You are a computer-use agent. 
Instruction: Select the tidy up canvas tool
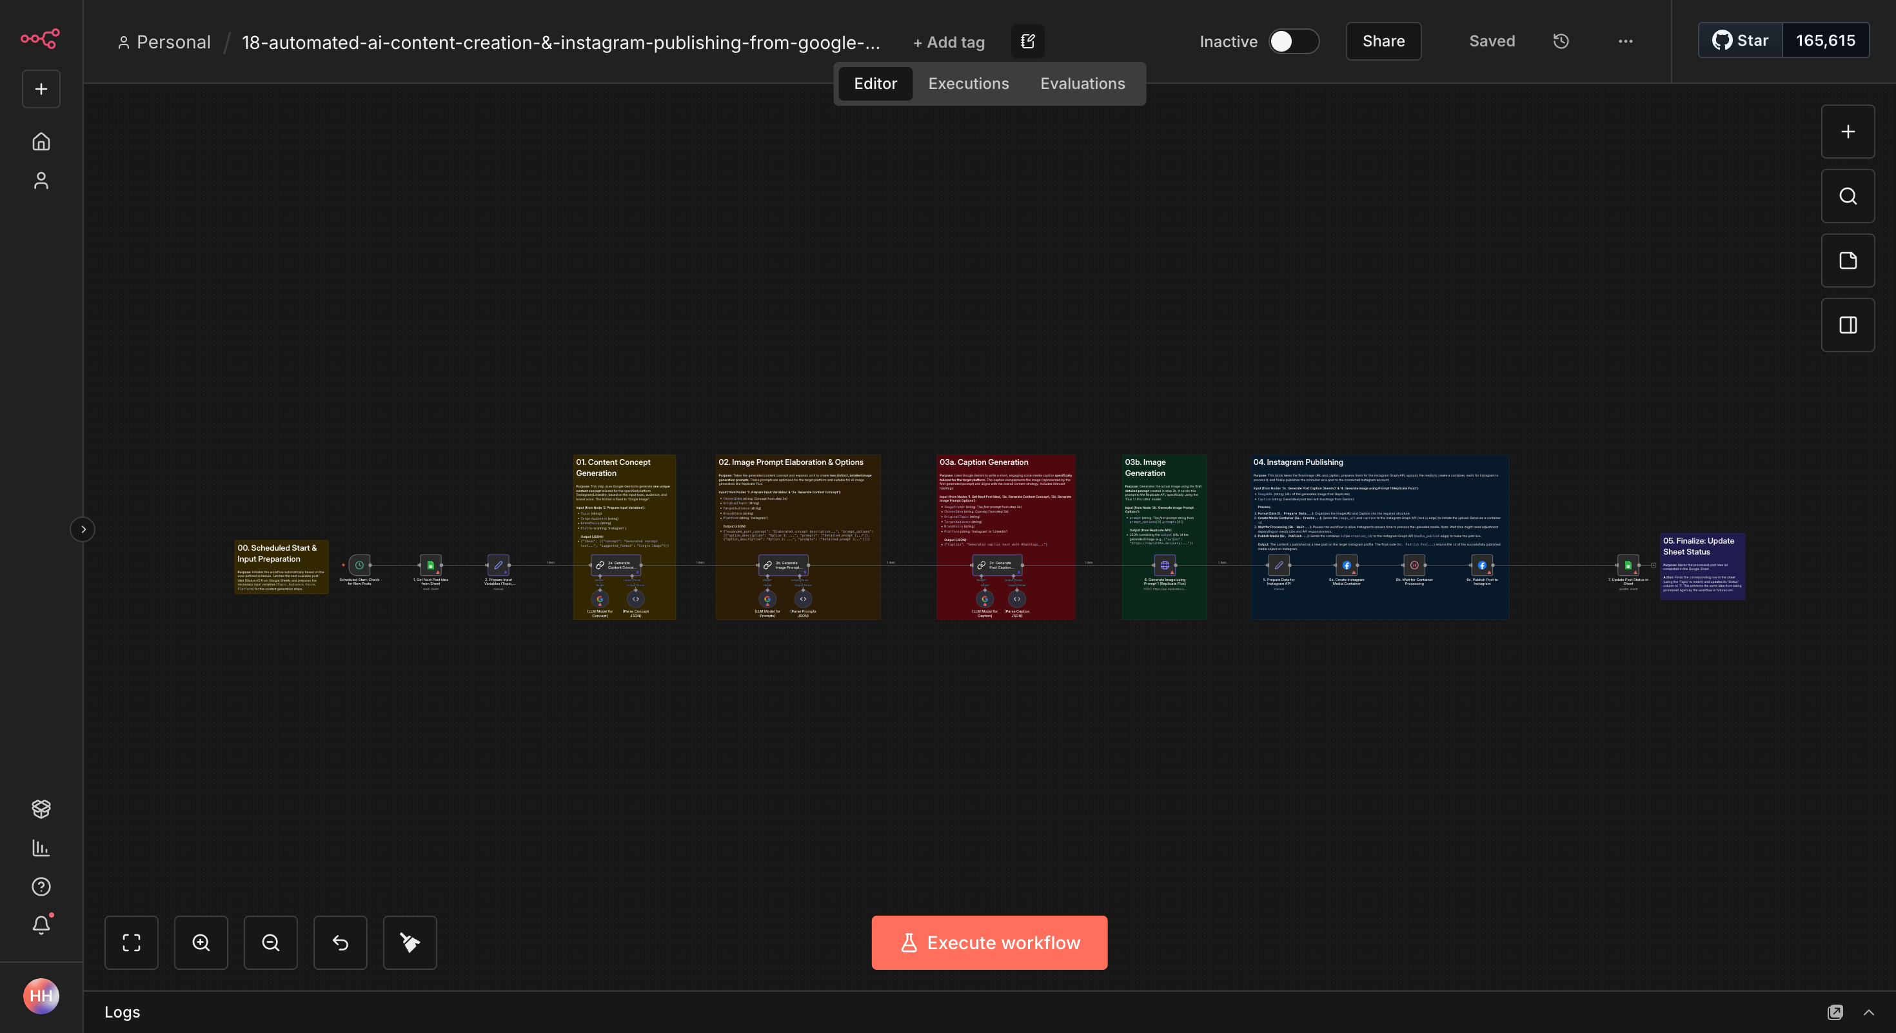click(x=410, y=943)
